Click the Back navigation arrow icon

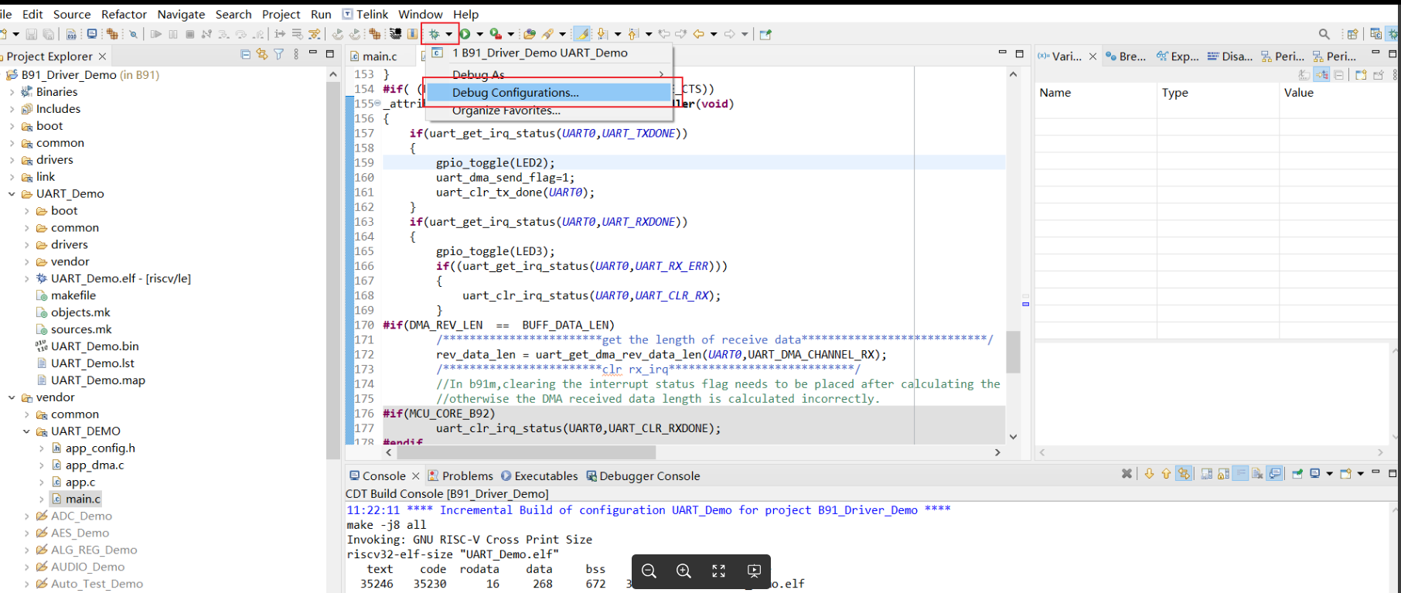tap(698, 34)
